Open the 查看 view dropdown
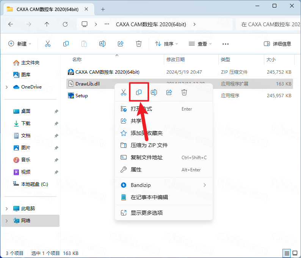 click(200, 44)
